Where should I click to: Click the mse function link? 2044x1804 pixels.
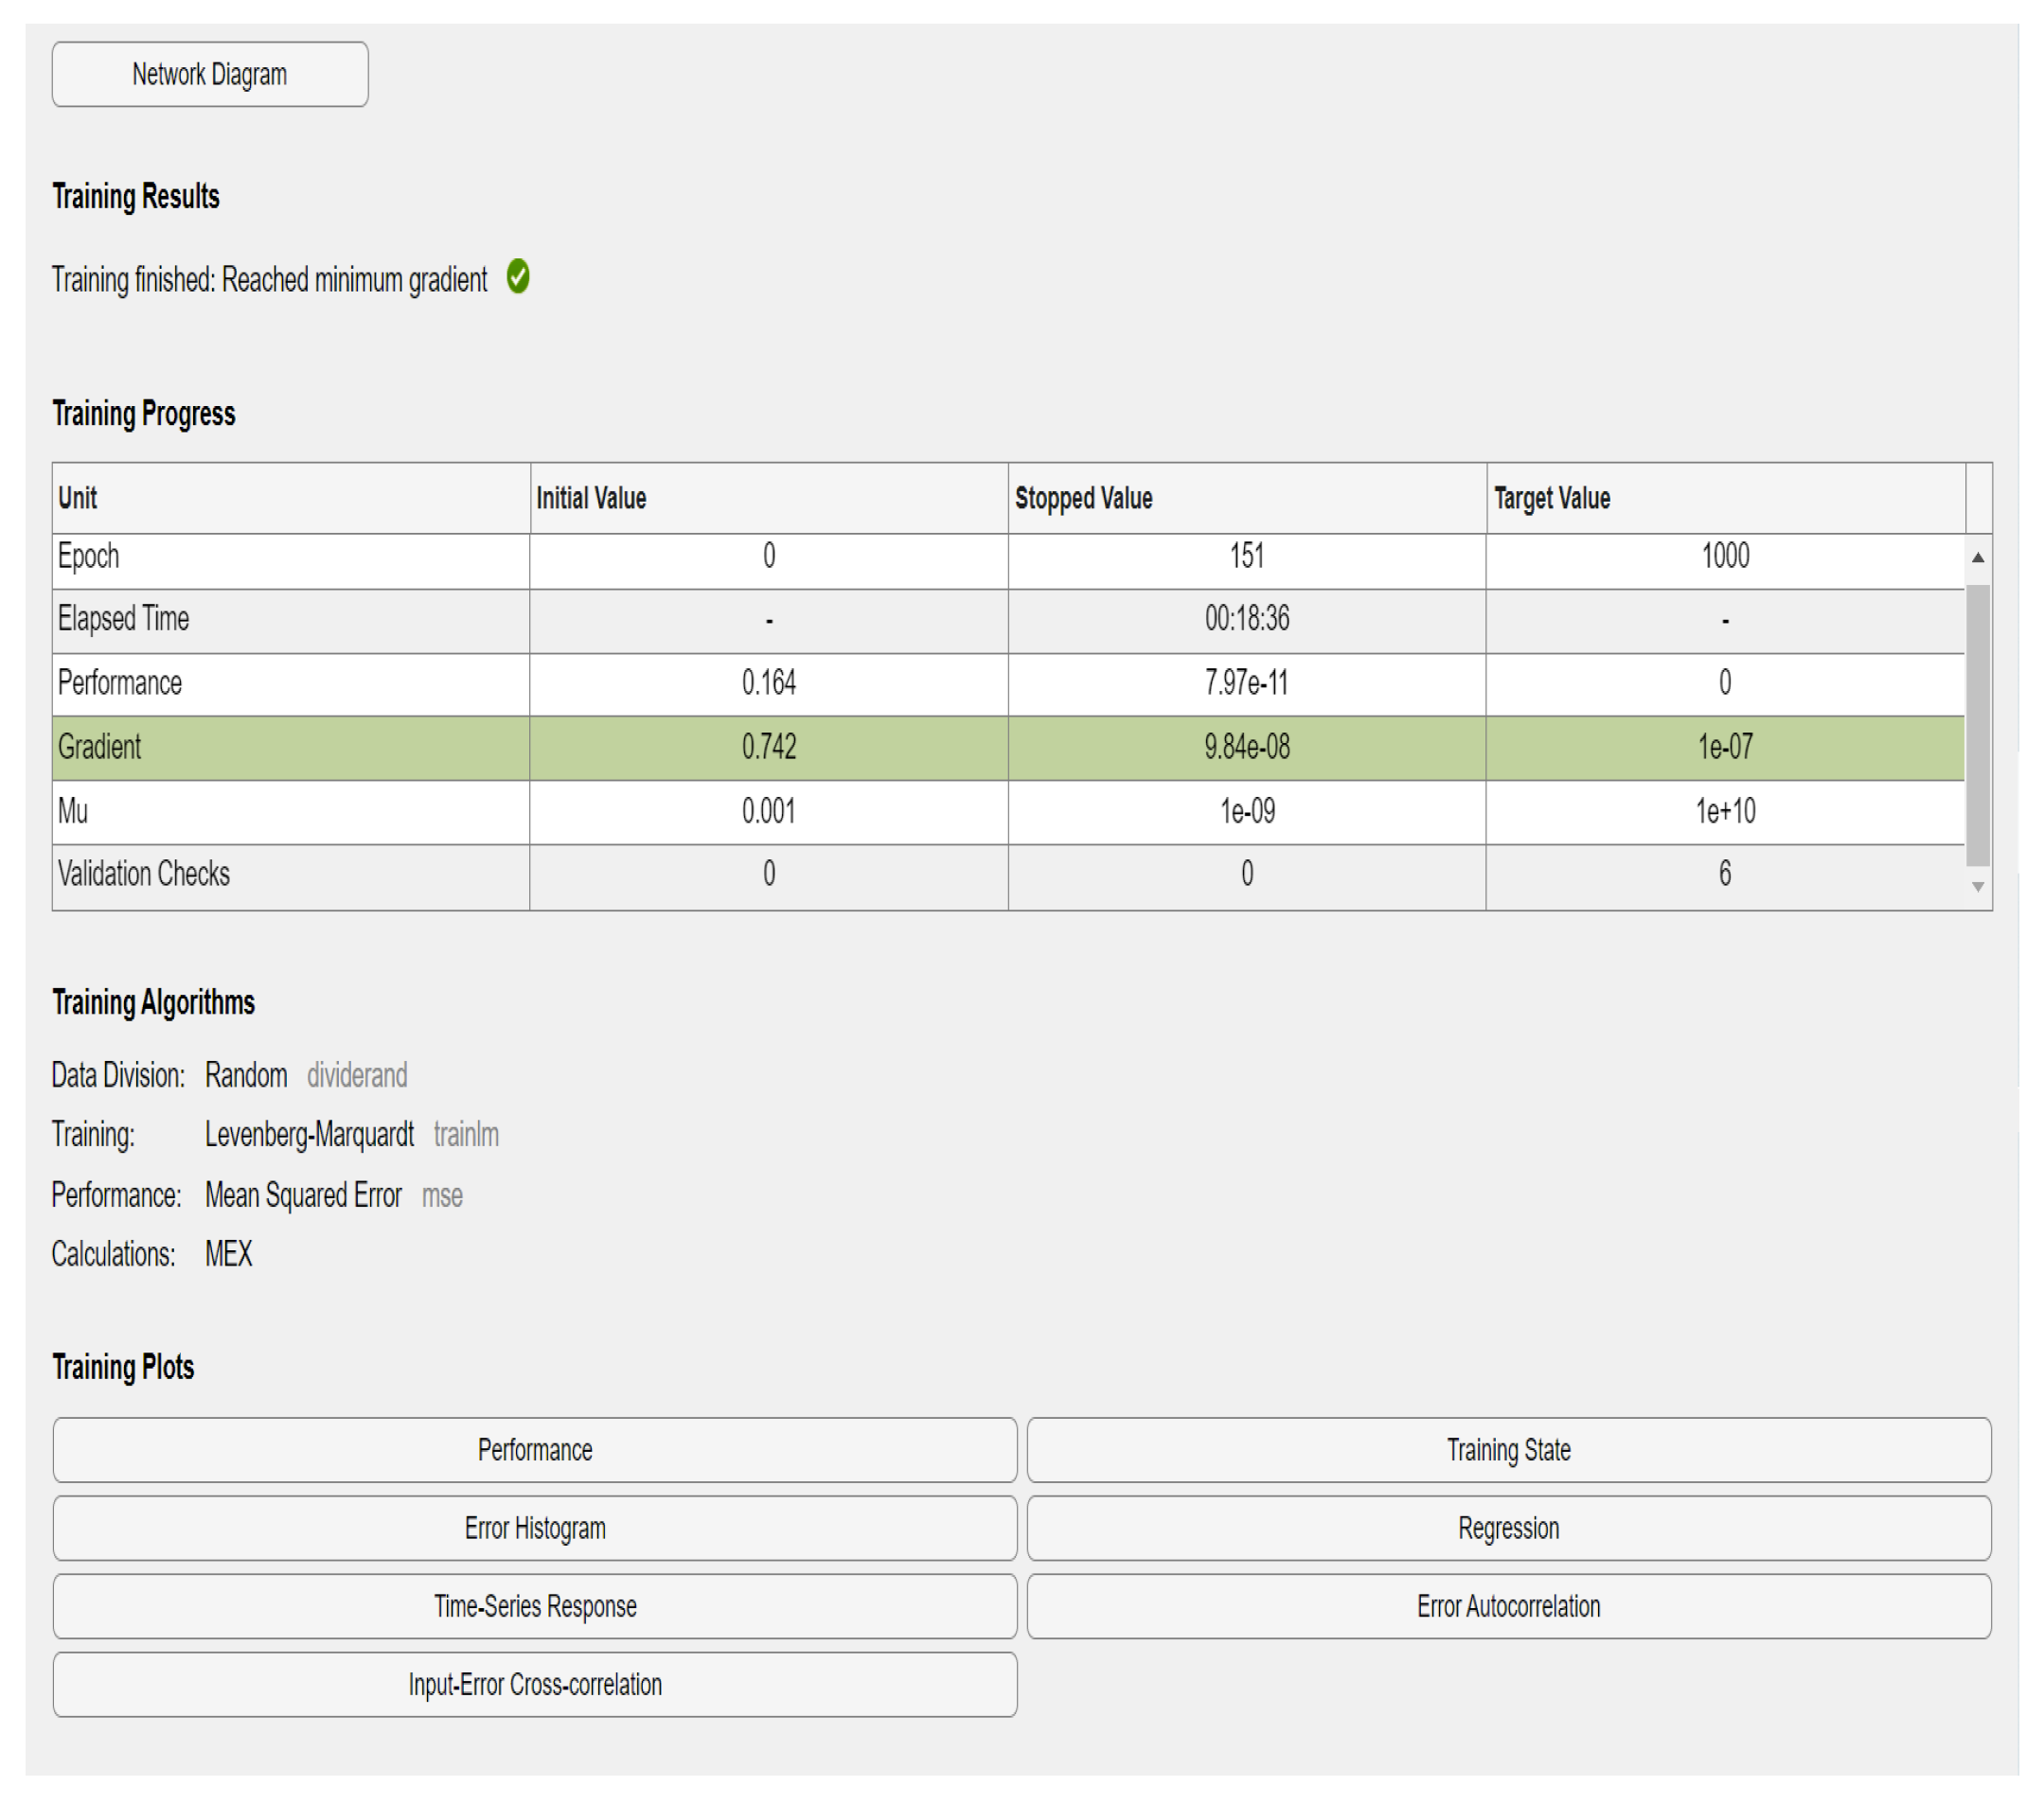click(x=442, y=1195)
